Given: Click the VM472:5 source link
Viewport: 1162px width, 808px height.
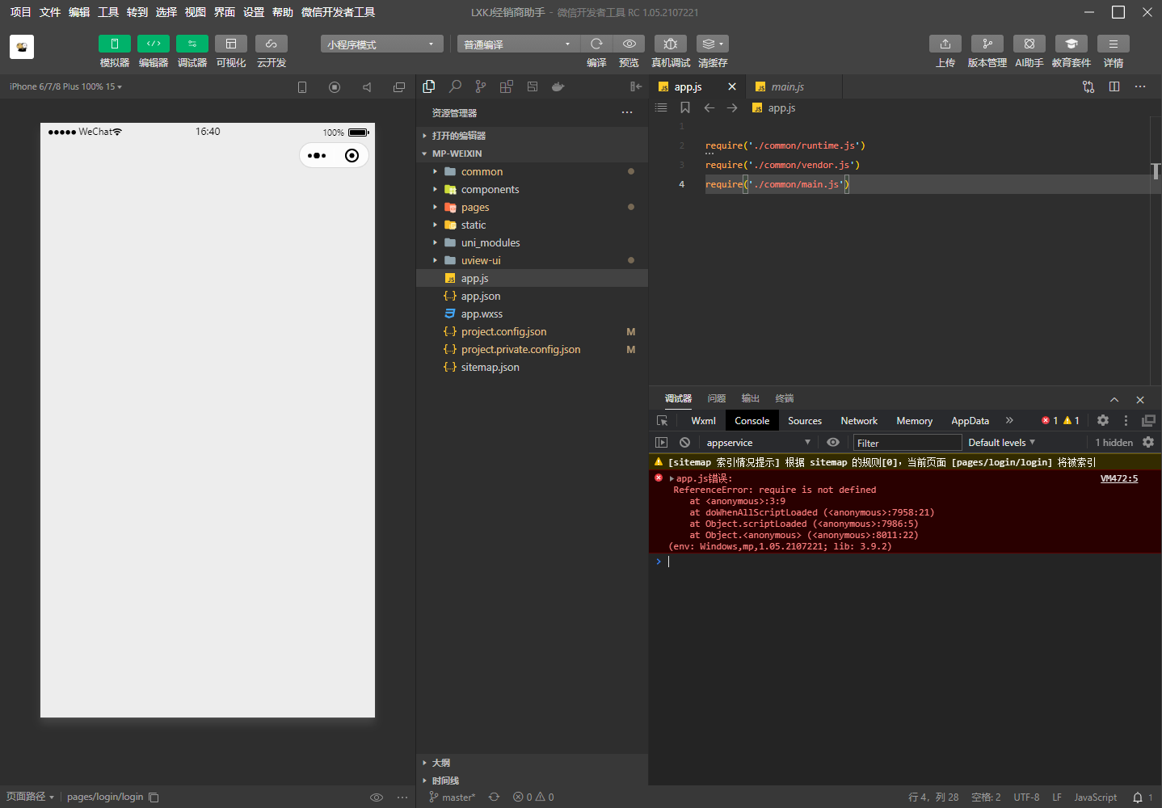Looking at the screenshot, I should point(1118,479).
